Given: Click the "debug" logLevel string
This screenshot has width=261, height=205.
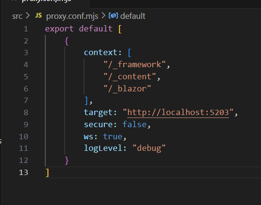Looking at the screenshot, I should point(149,148).
